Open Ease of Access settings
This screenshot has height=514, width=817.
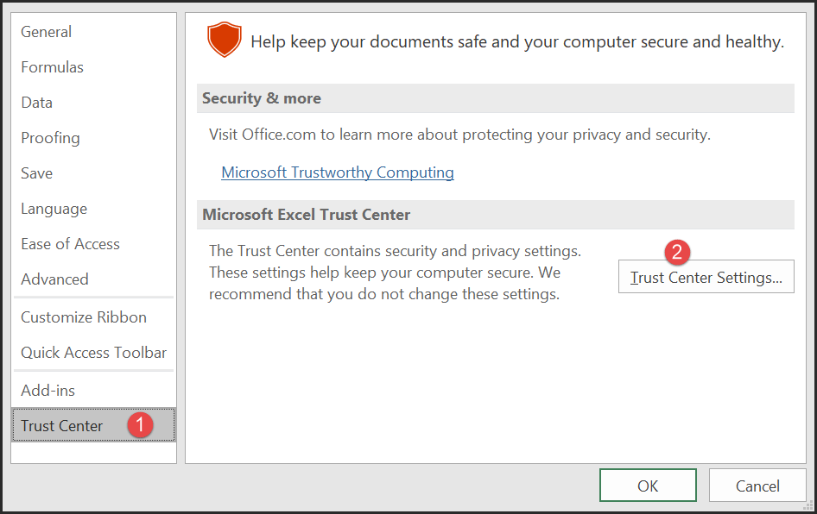click(94, 244)
